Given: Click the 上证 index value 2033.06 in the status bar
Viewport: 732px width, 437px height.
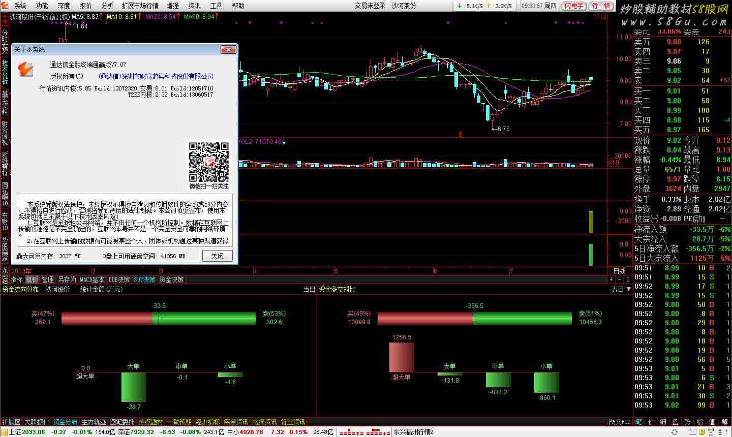Looking at the screenshot, I should pyautogui.click(x=34, y=432).
